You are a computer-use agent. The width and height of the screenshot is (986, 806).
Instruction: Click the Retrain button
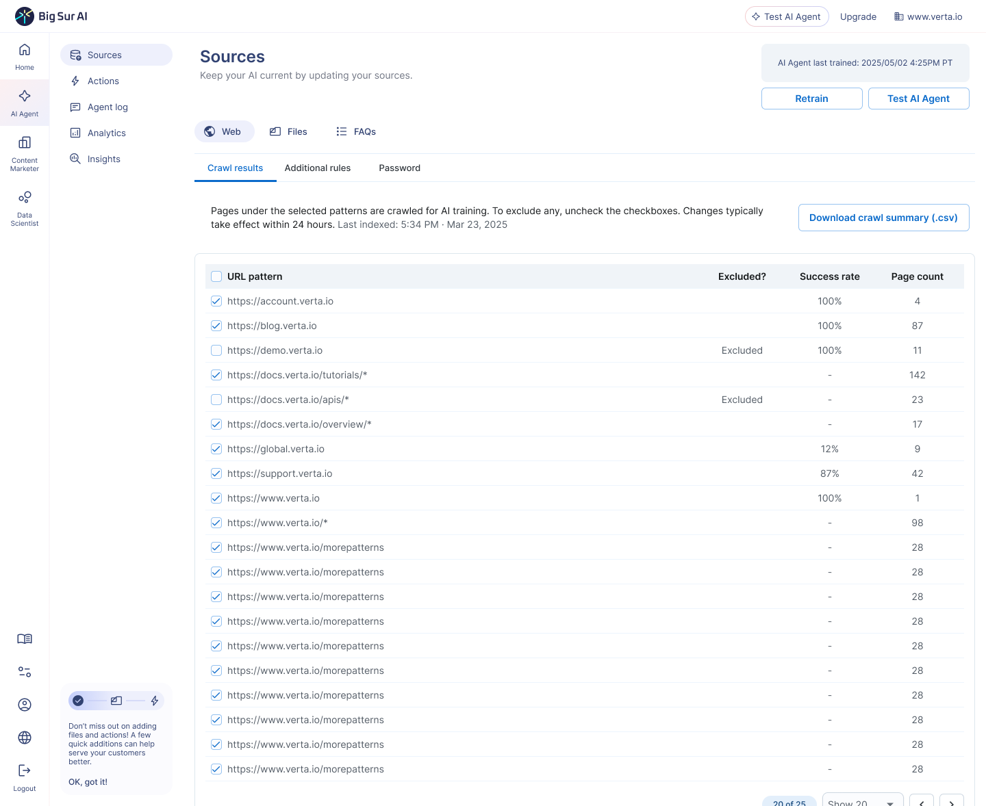click(811, 99)
